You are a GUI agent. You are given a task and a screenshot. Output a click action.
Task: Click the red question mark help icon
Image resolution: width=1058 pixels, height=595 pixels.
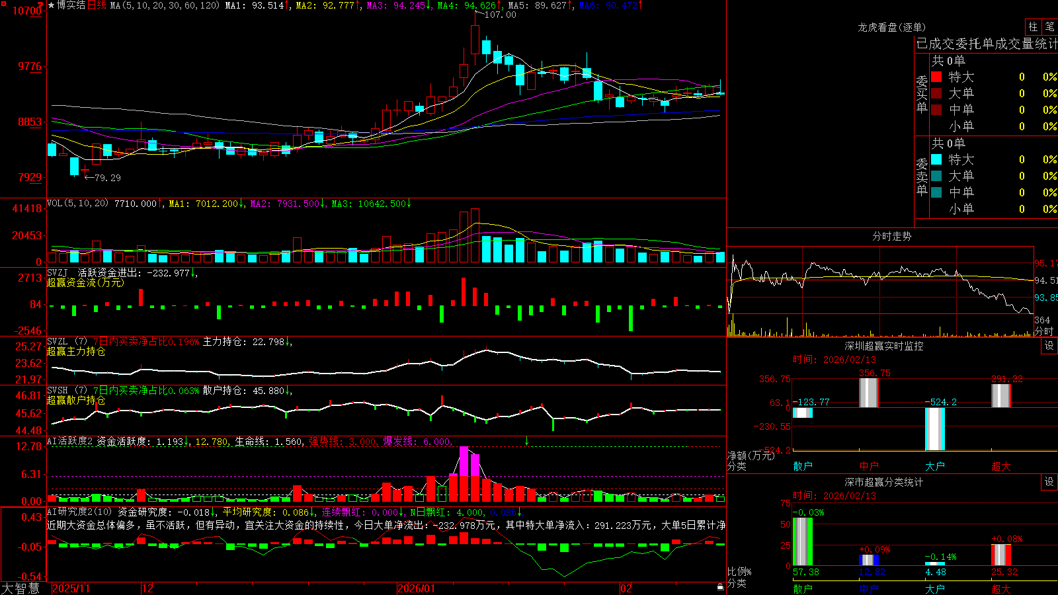click(40, 5)
